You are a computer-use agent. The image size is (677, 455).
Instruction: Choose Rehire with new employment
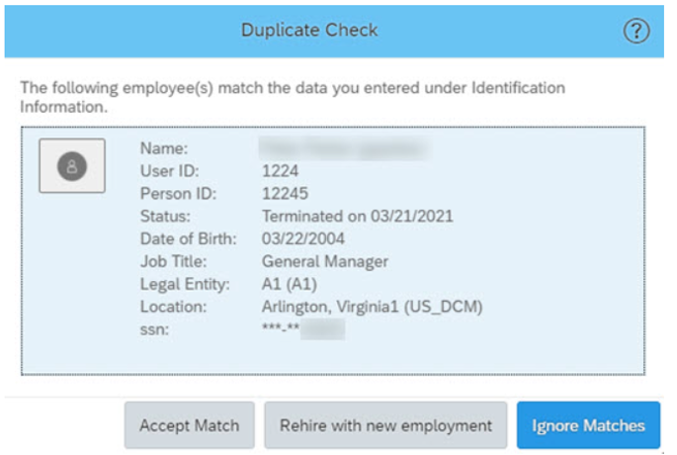pyautogui.click(x=385, y=425)
